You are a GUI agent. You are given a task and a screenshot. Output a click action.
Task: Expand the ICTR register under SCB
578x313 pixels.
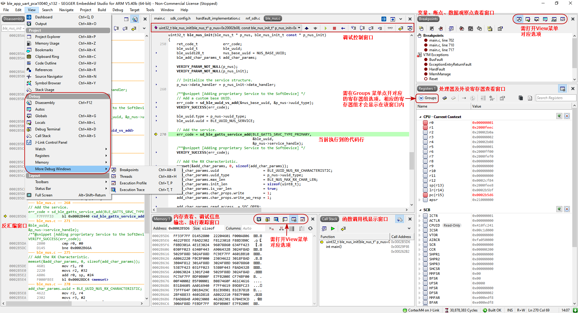[420, 215]
